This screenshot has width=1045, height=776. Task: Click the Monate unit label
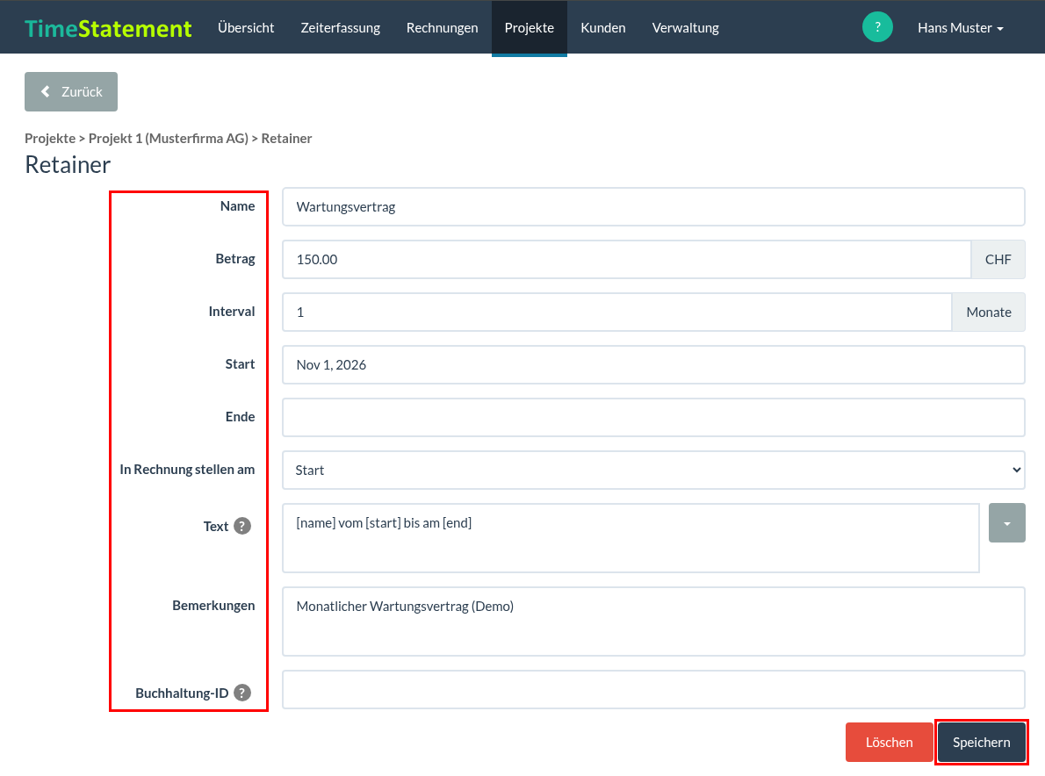click(x=988, y=313)
